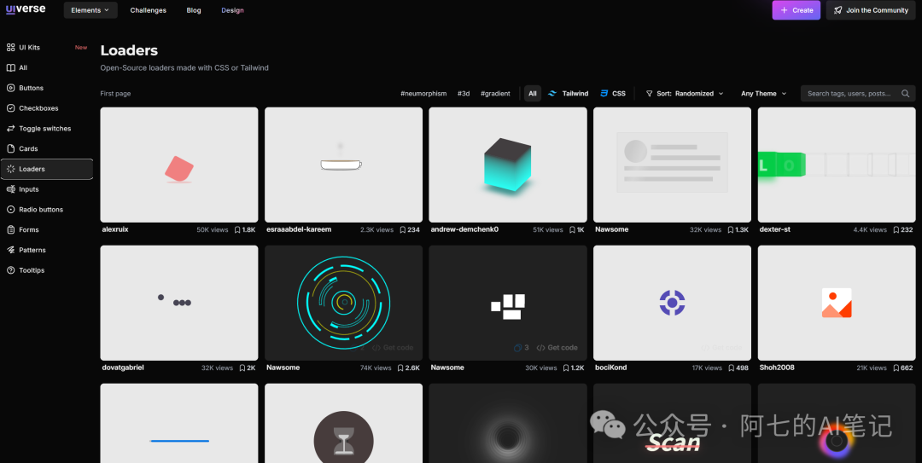Open Patterns category in sidebar
Viewport: 922px width, 463px height.
click(x=47, y=251)
